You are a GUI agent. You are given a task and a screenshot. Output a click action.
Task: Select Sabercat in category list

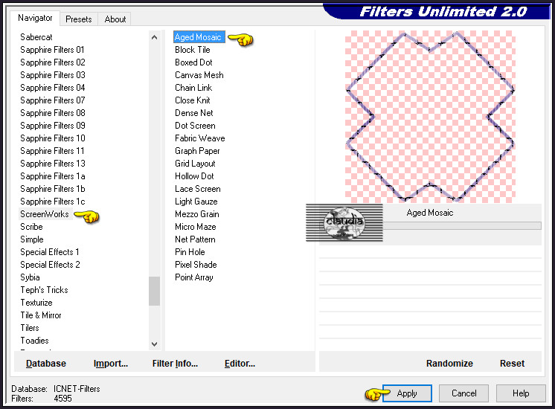click(x=36, y=37)
